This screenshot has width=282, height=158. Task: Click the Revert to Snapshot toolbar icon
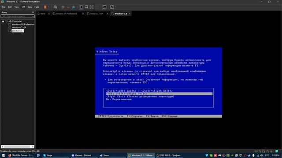click(68, 7)
